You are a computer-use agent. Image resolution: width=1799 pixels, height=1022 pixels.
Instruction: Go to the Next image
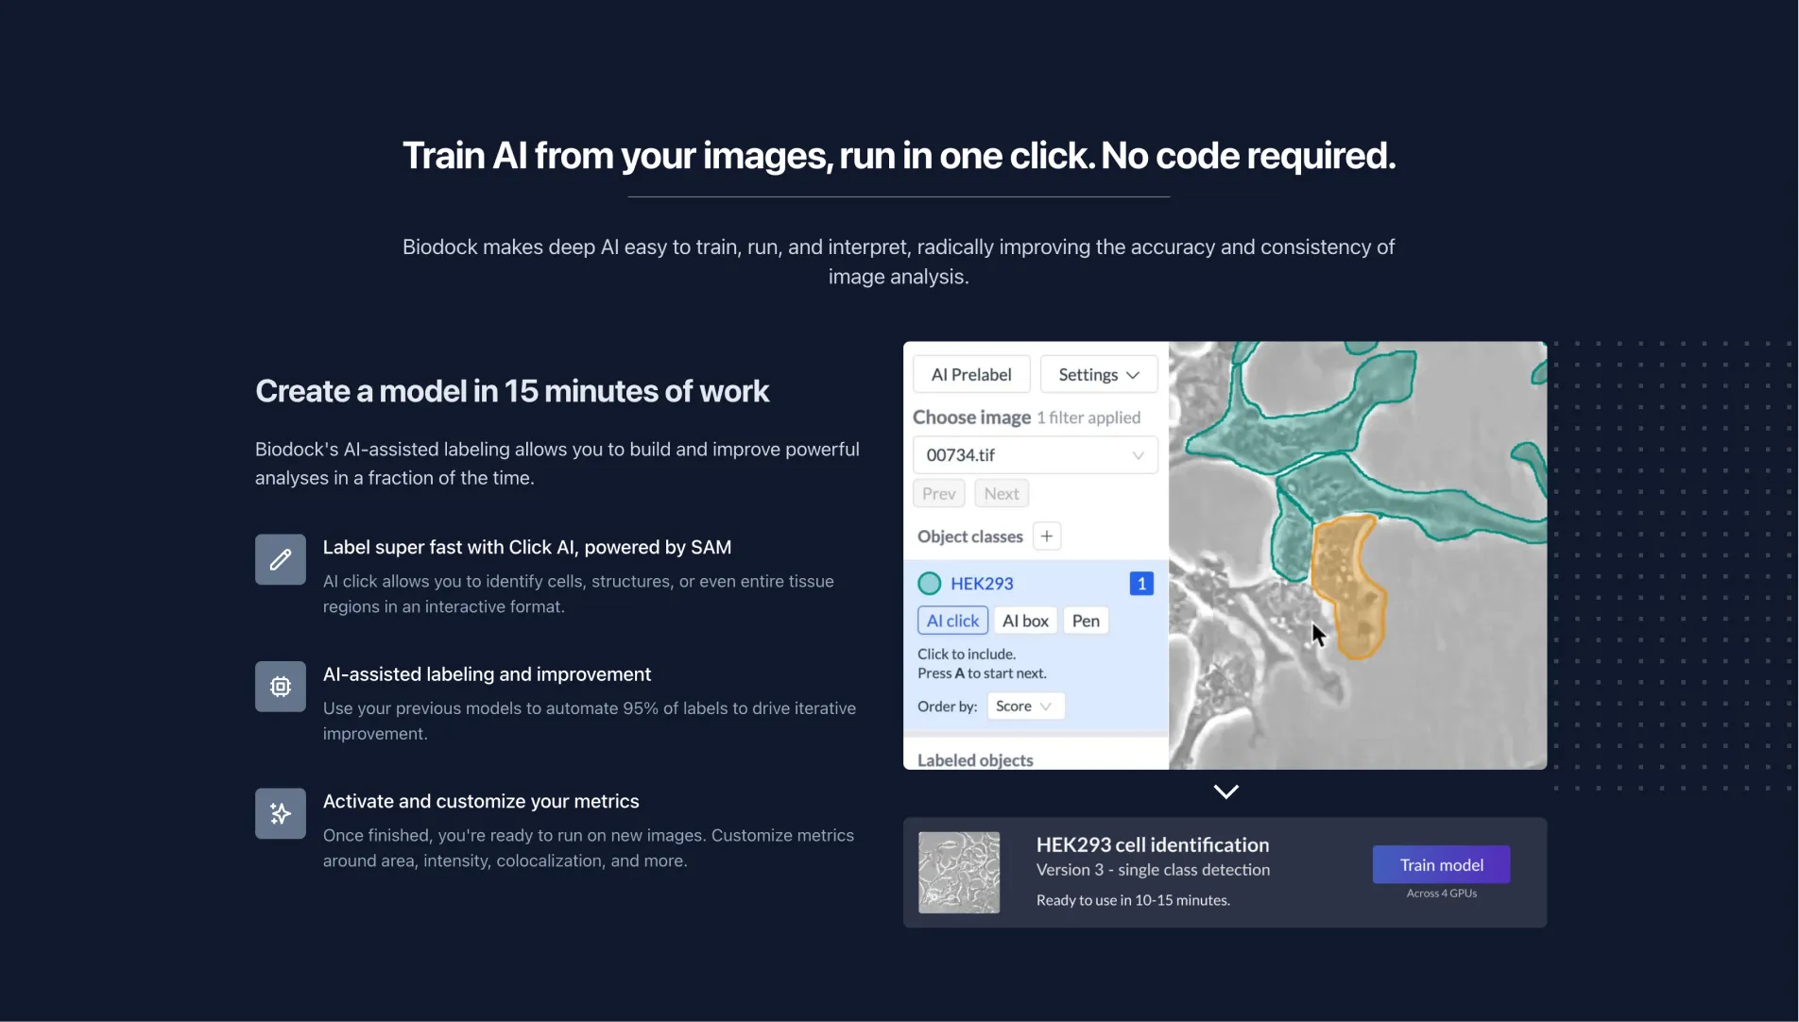[1002, 494]
